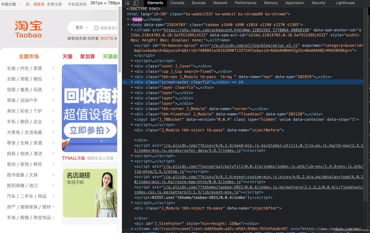This screenshot has width=370, height=233.
Task: Expand the head element node
Action: point(128,19)
